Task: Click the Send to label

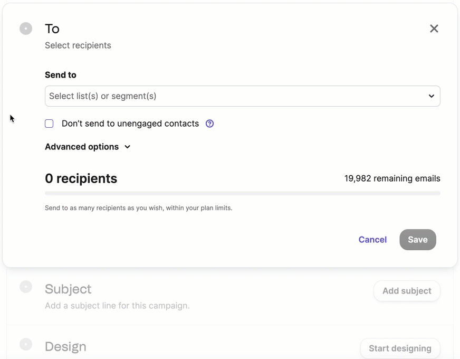Action: coord(61,75)
